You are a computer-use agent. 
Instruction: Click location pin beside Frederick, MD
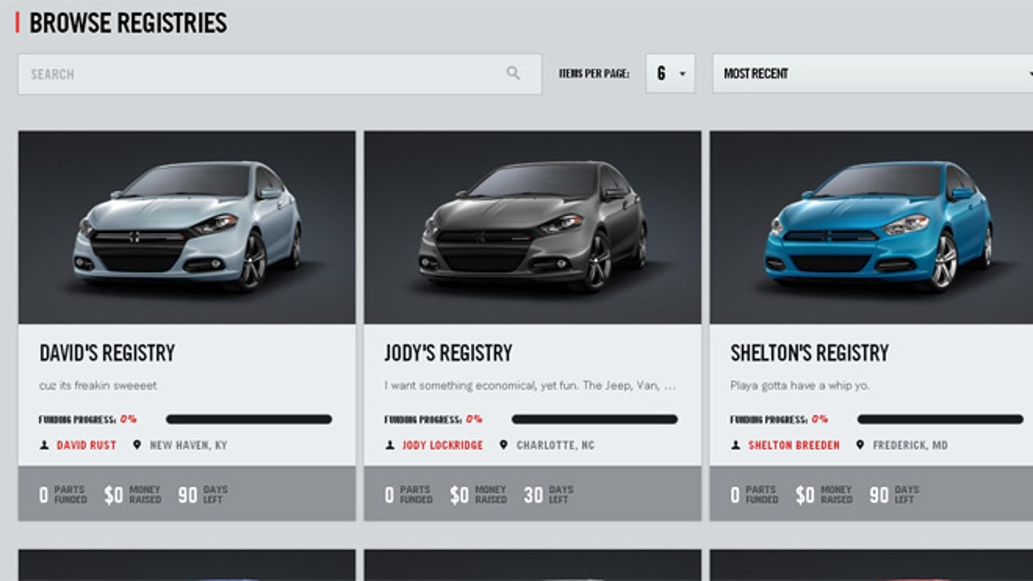click(860, 446)
